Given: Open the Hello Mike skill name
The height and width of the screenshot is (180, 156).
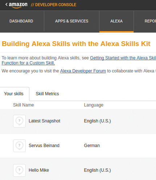Looking at the screenshot, I should click(x=39, y=170).
